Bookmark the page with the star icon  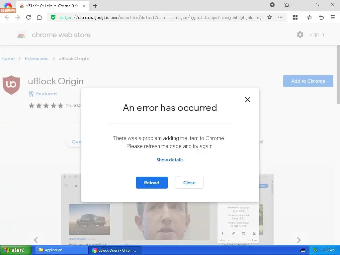click(270, 17)
